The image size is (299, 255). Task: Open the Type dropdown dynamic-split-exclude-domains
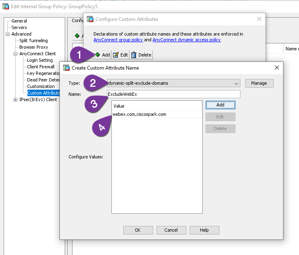(x=174, y=83)
